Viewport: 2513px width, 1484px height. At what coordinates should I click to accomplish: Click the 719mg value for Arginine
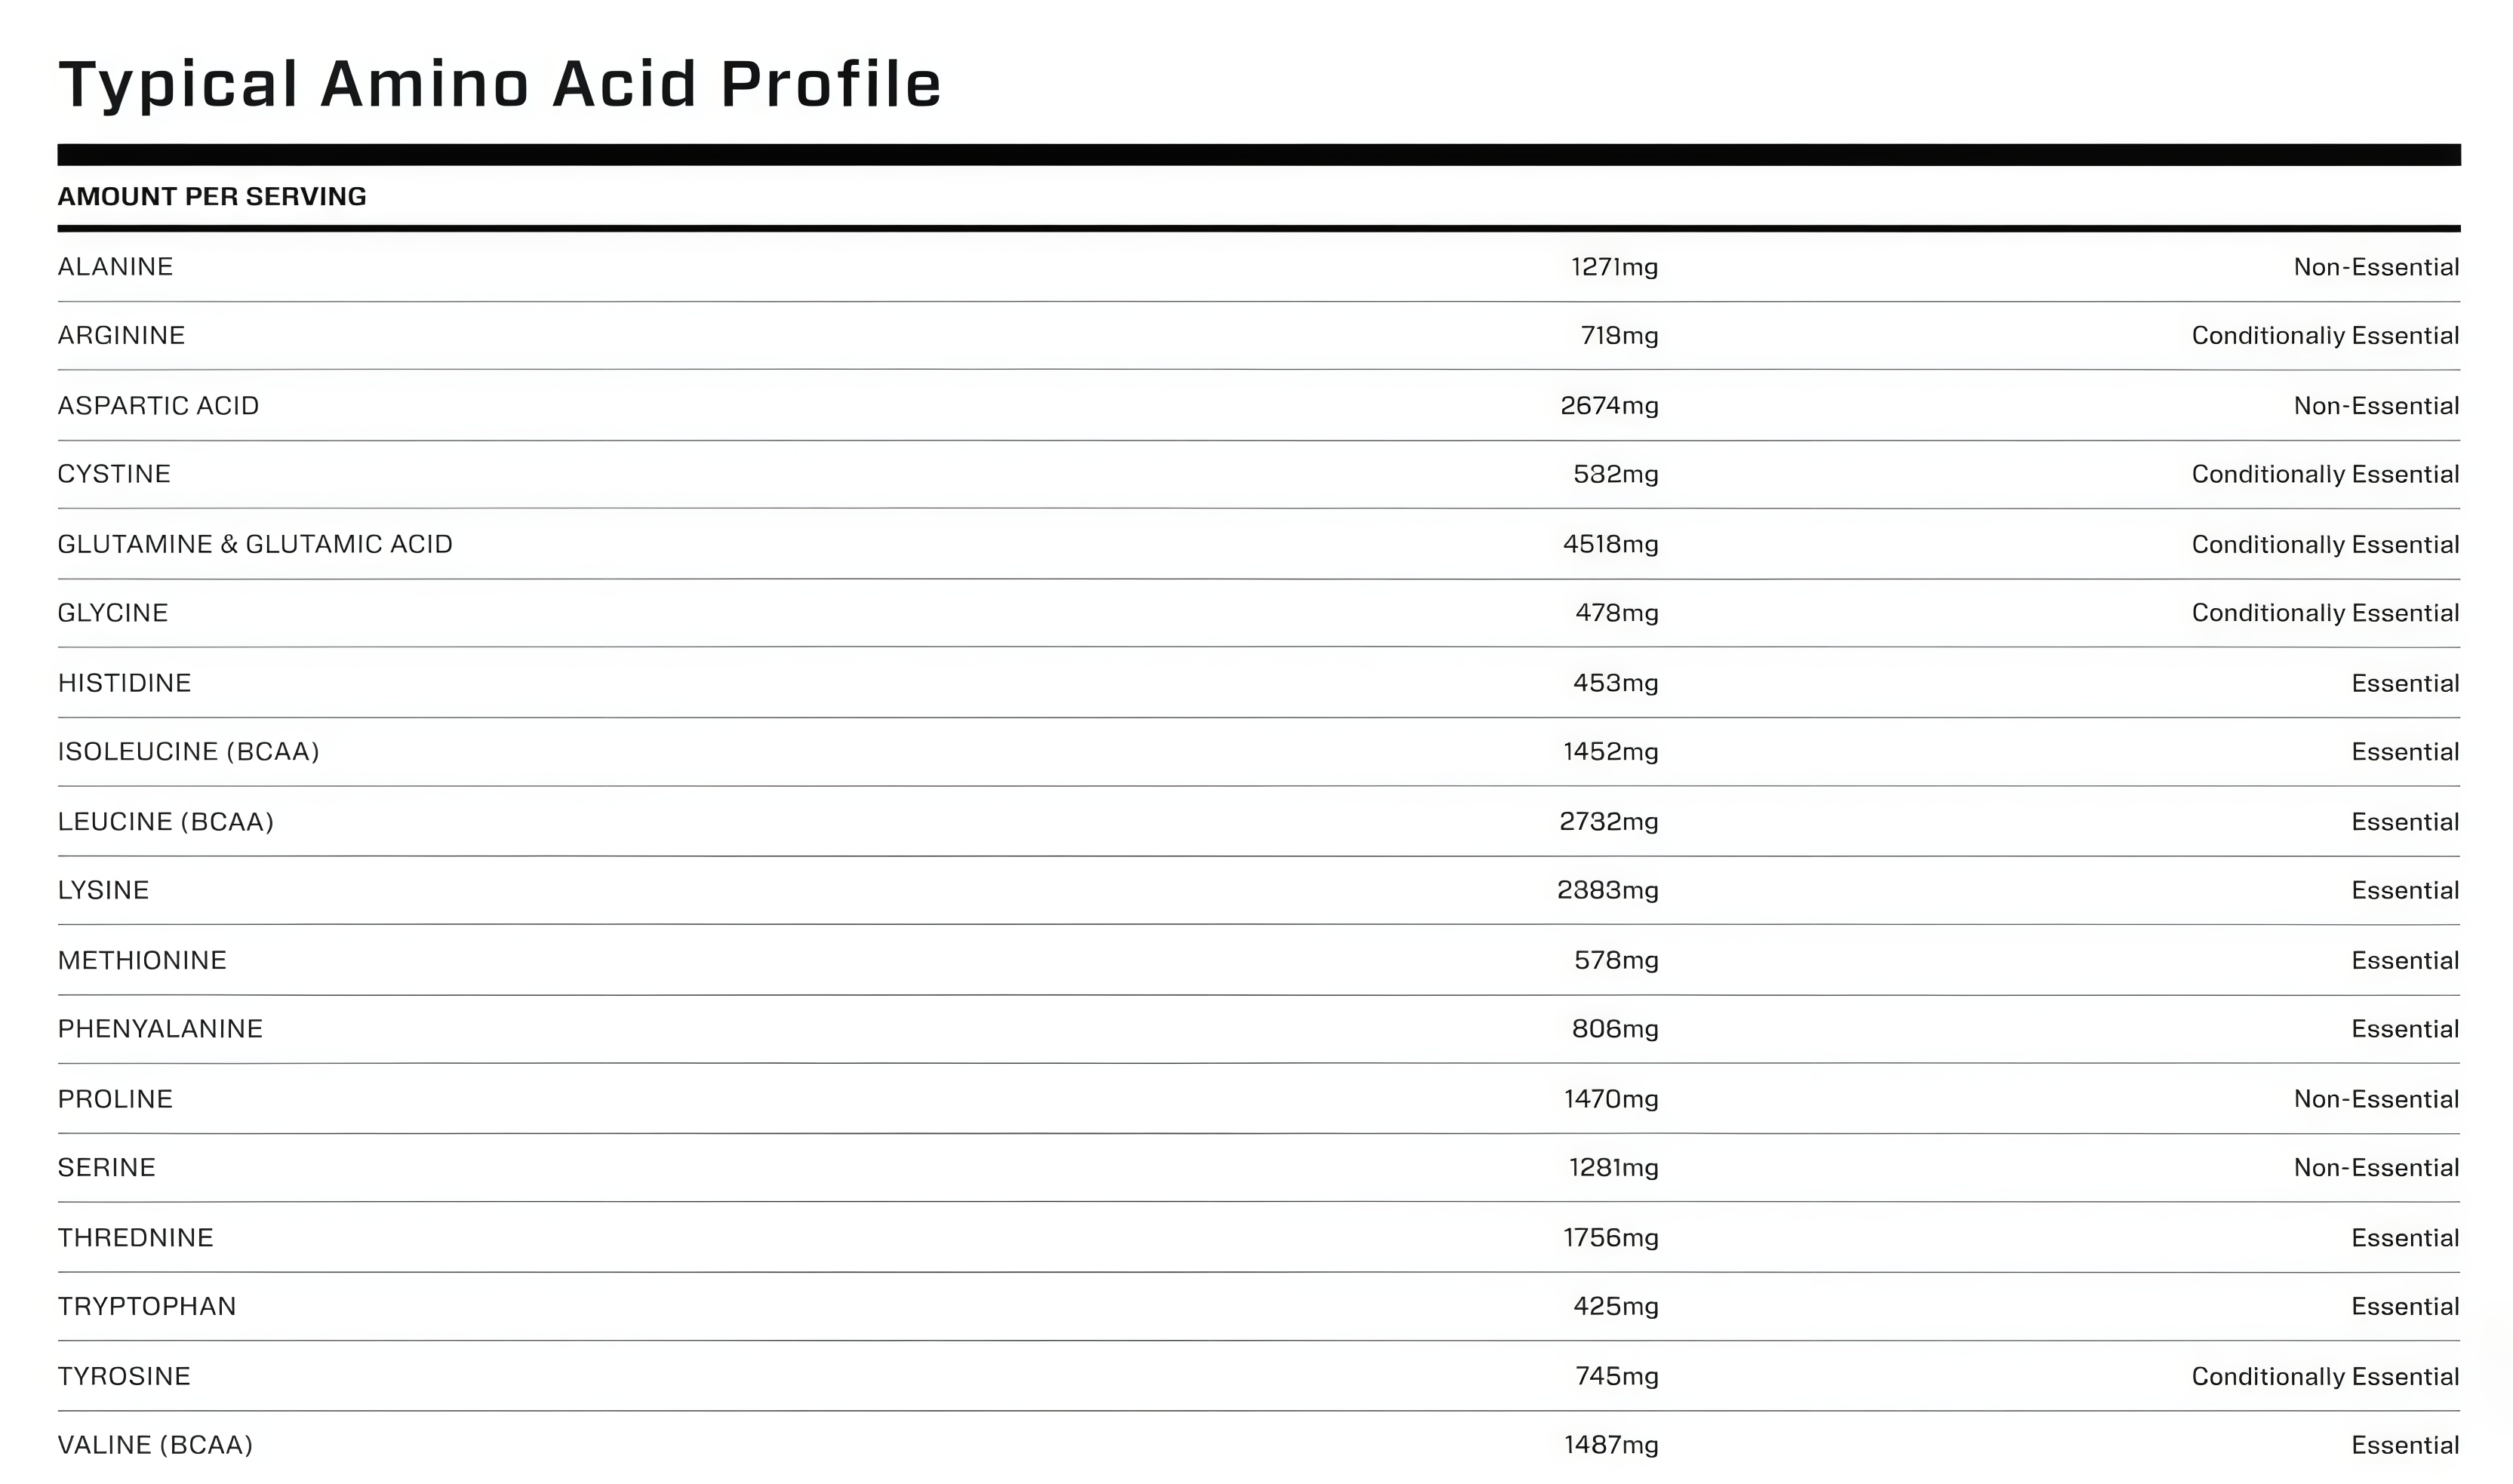pyautogui.click(x=1619, y=336)
